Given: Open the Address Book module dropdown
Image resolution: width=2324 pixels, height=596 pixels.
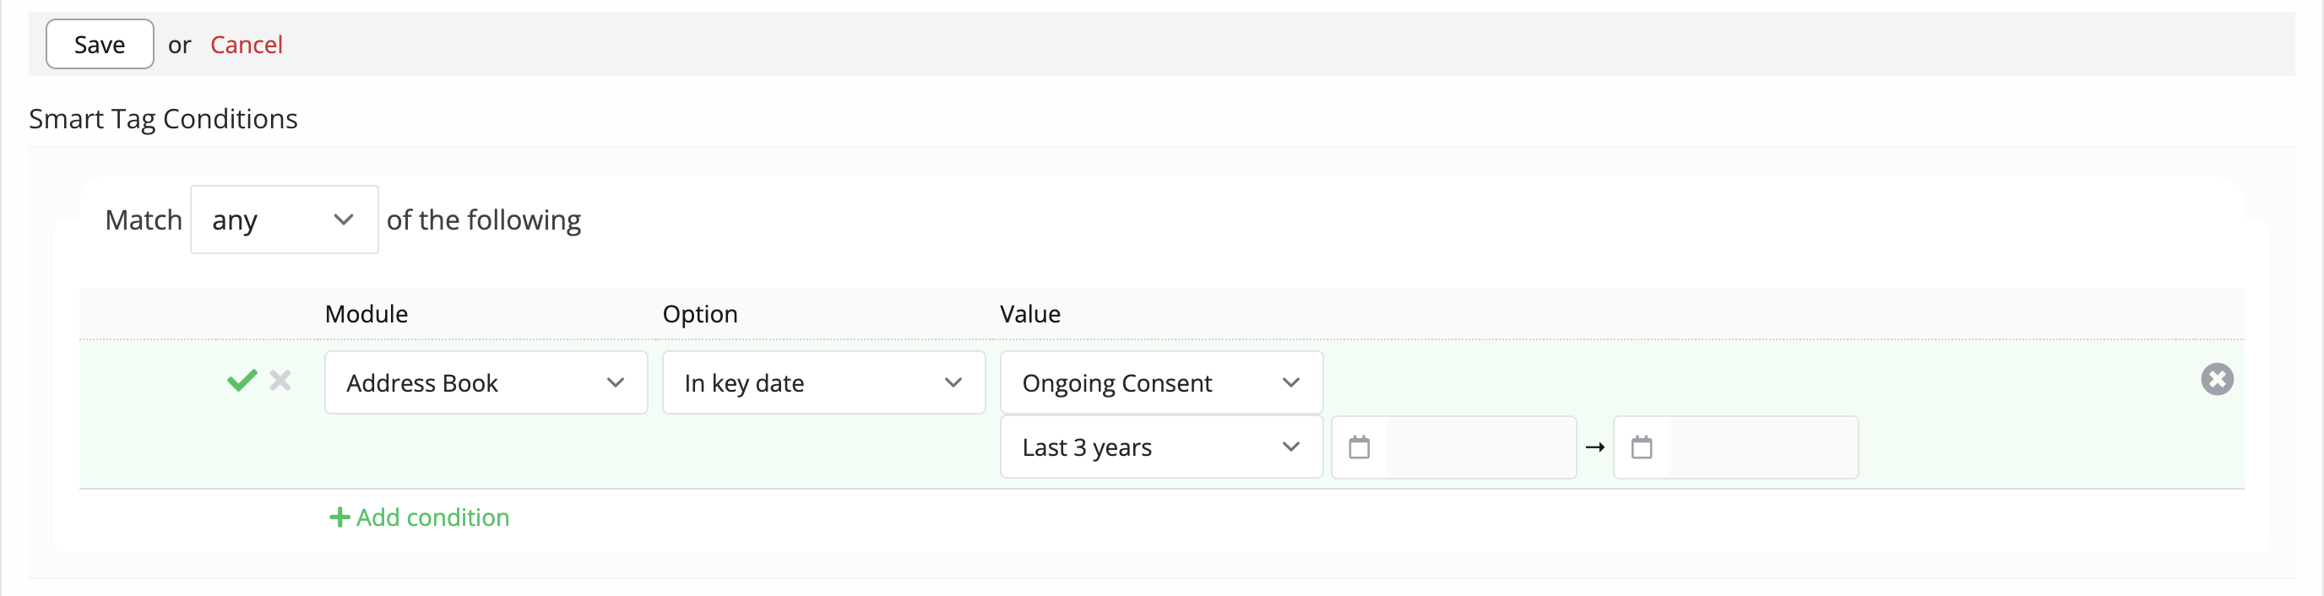Looking at the screenshot, I should (x=486, y=383).
